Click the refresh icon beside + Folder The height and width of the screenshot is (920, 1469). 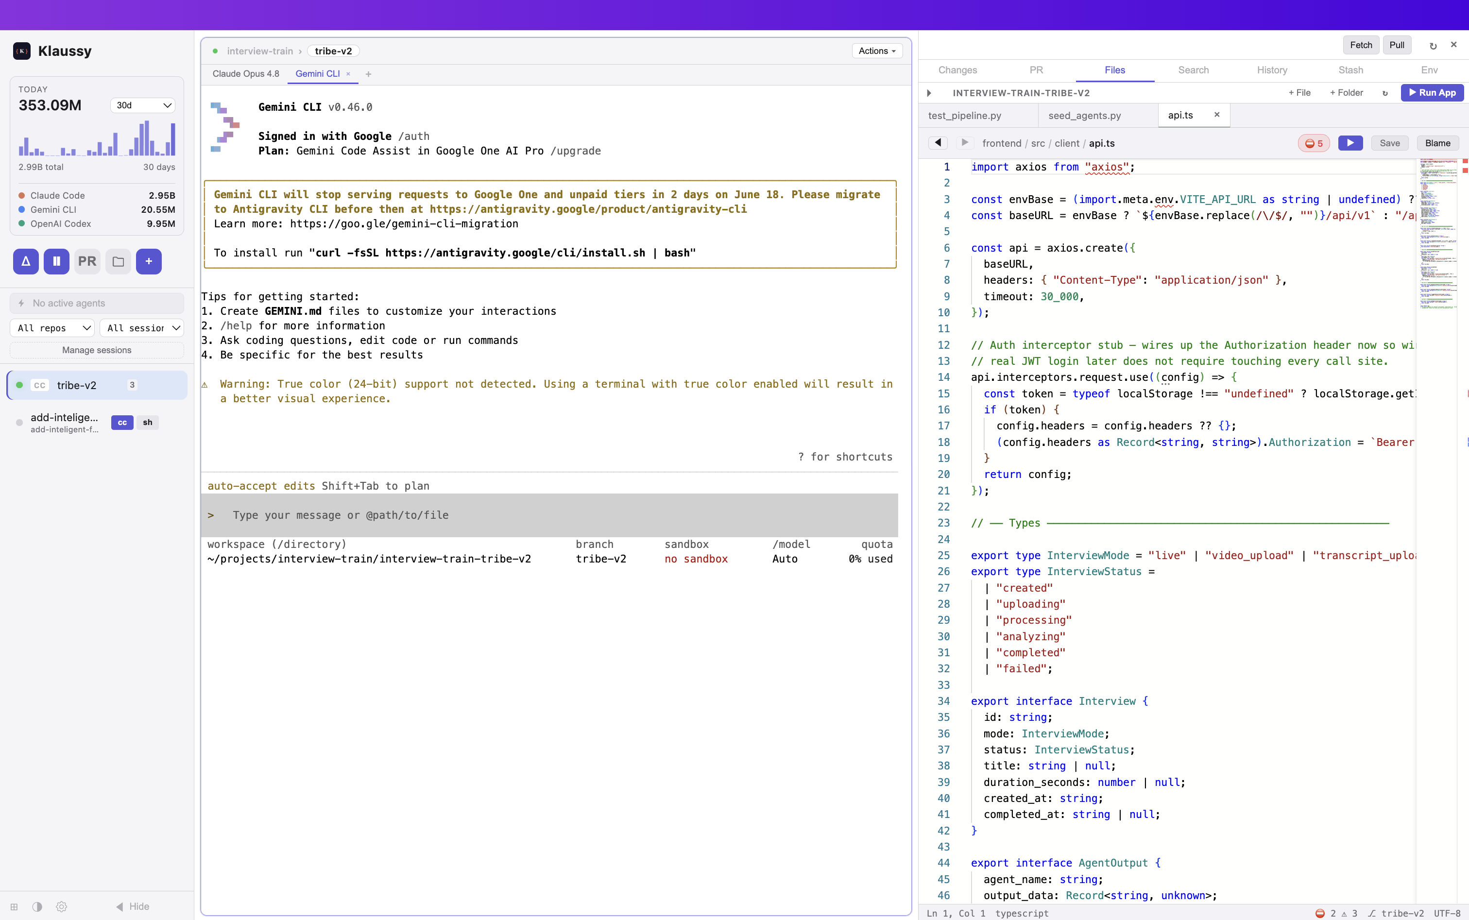[x=1385, y=93]
